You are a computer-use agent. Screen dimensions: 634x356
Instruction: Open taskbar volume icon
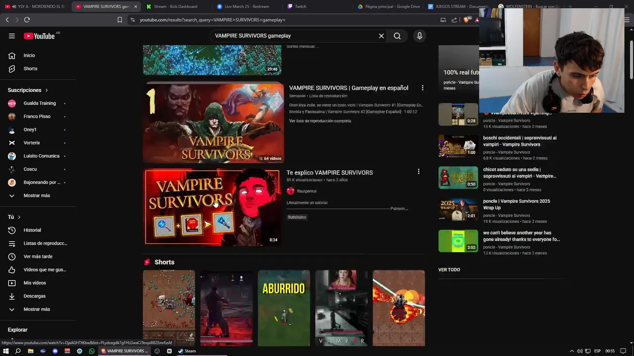(x=580, y=351)
